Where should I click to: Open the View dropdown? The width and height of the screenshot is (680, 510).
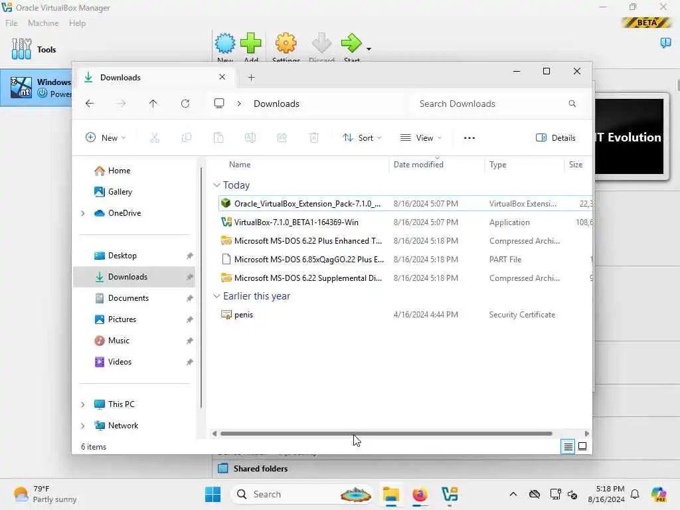[420, 138]
